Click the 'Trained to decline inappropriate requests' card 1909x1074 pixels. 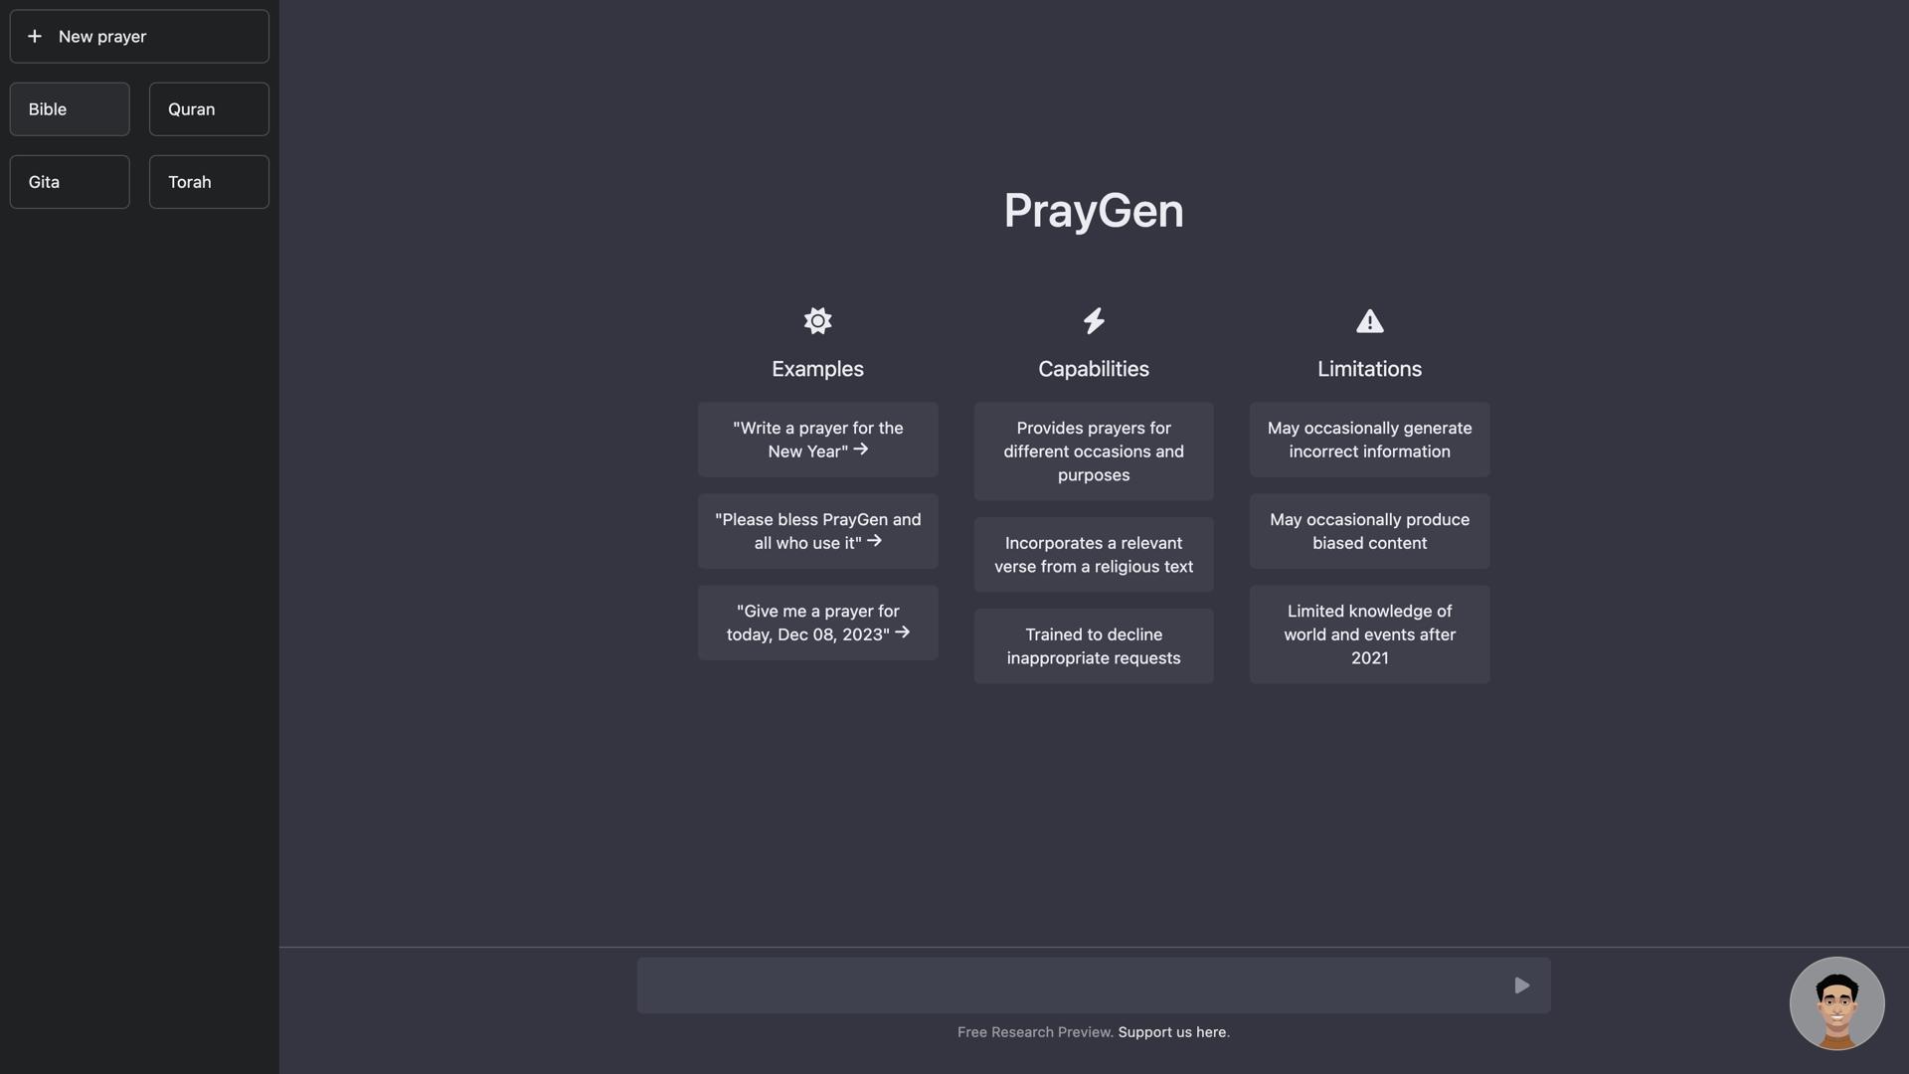coord(1093,645)
